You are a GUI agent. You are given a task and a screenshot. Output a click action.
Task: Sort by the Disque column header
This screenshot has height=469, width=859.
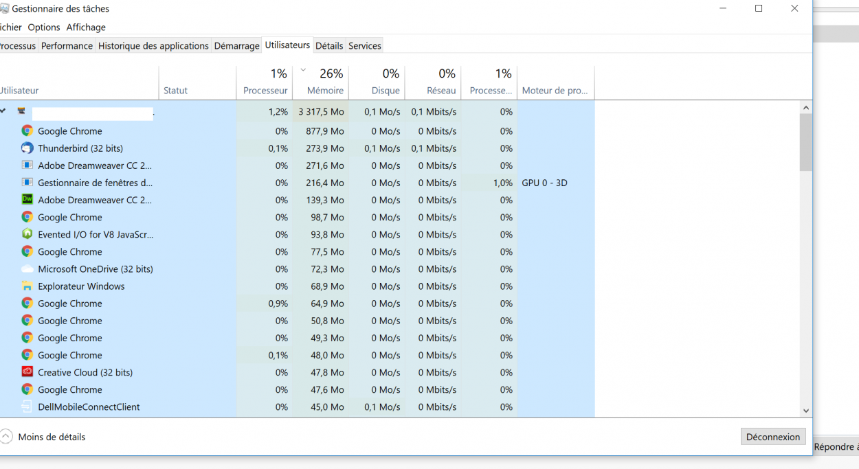(x=377, y=83)
